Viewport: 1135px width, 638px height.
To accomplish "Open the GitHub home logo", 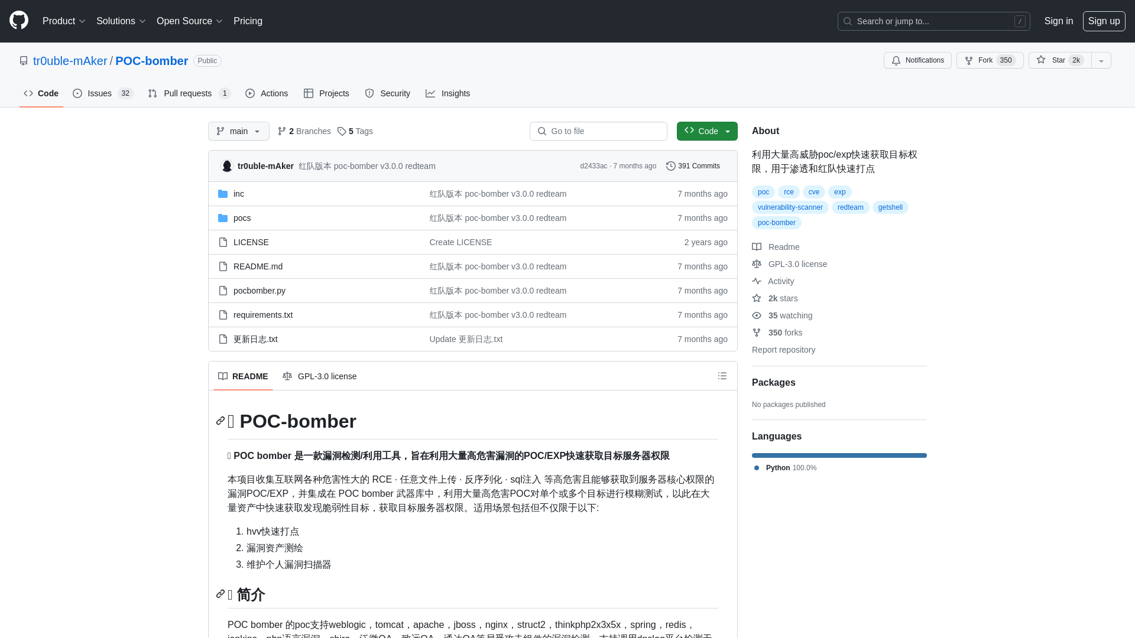I will pos(19,21).
